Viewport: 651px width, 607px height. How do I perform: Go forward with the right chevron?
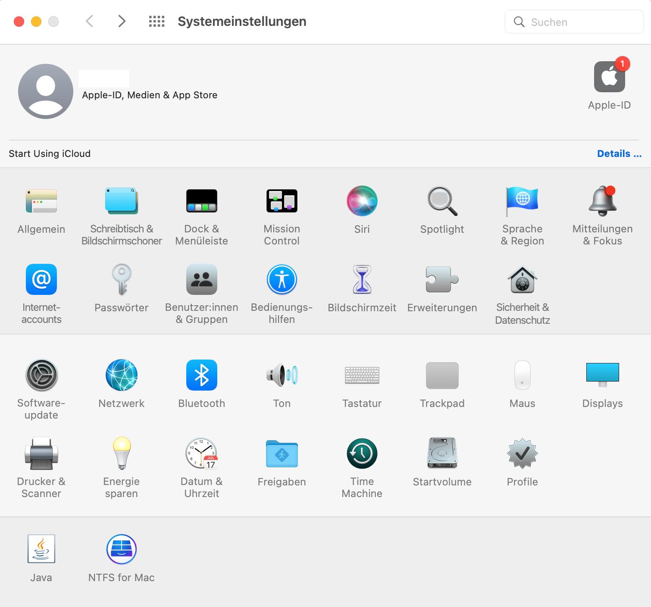(x=122, y=21)
